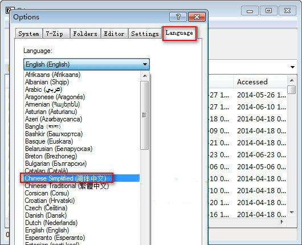Pick Croatian (Hrvatski)
Screen dimensions: 302x245
click(x=82, y=201)
